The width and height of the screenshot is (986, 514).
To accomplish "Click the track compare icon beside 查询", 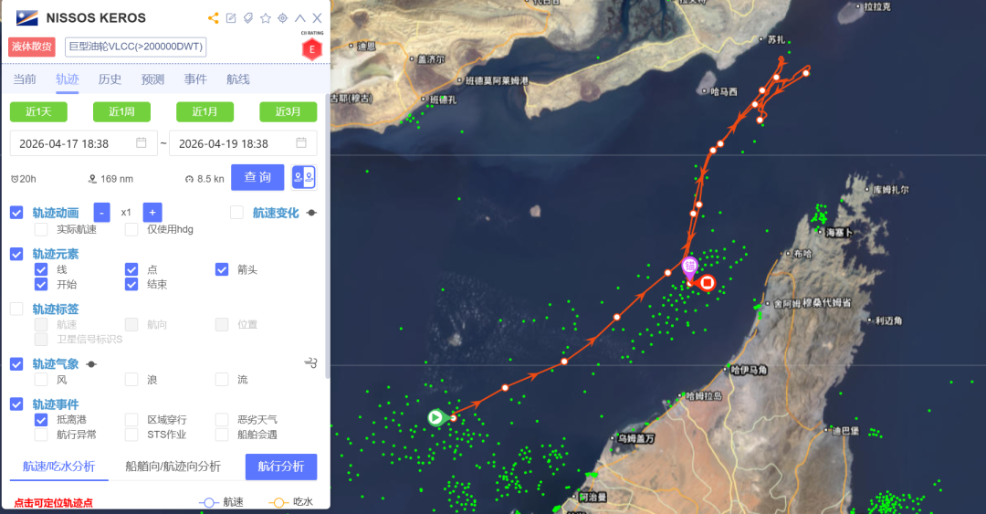I will point(304,177).
